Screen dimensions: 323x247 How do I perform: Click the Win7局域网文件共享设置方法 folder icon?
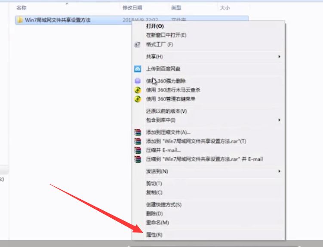point(20,20)
